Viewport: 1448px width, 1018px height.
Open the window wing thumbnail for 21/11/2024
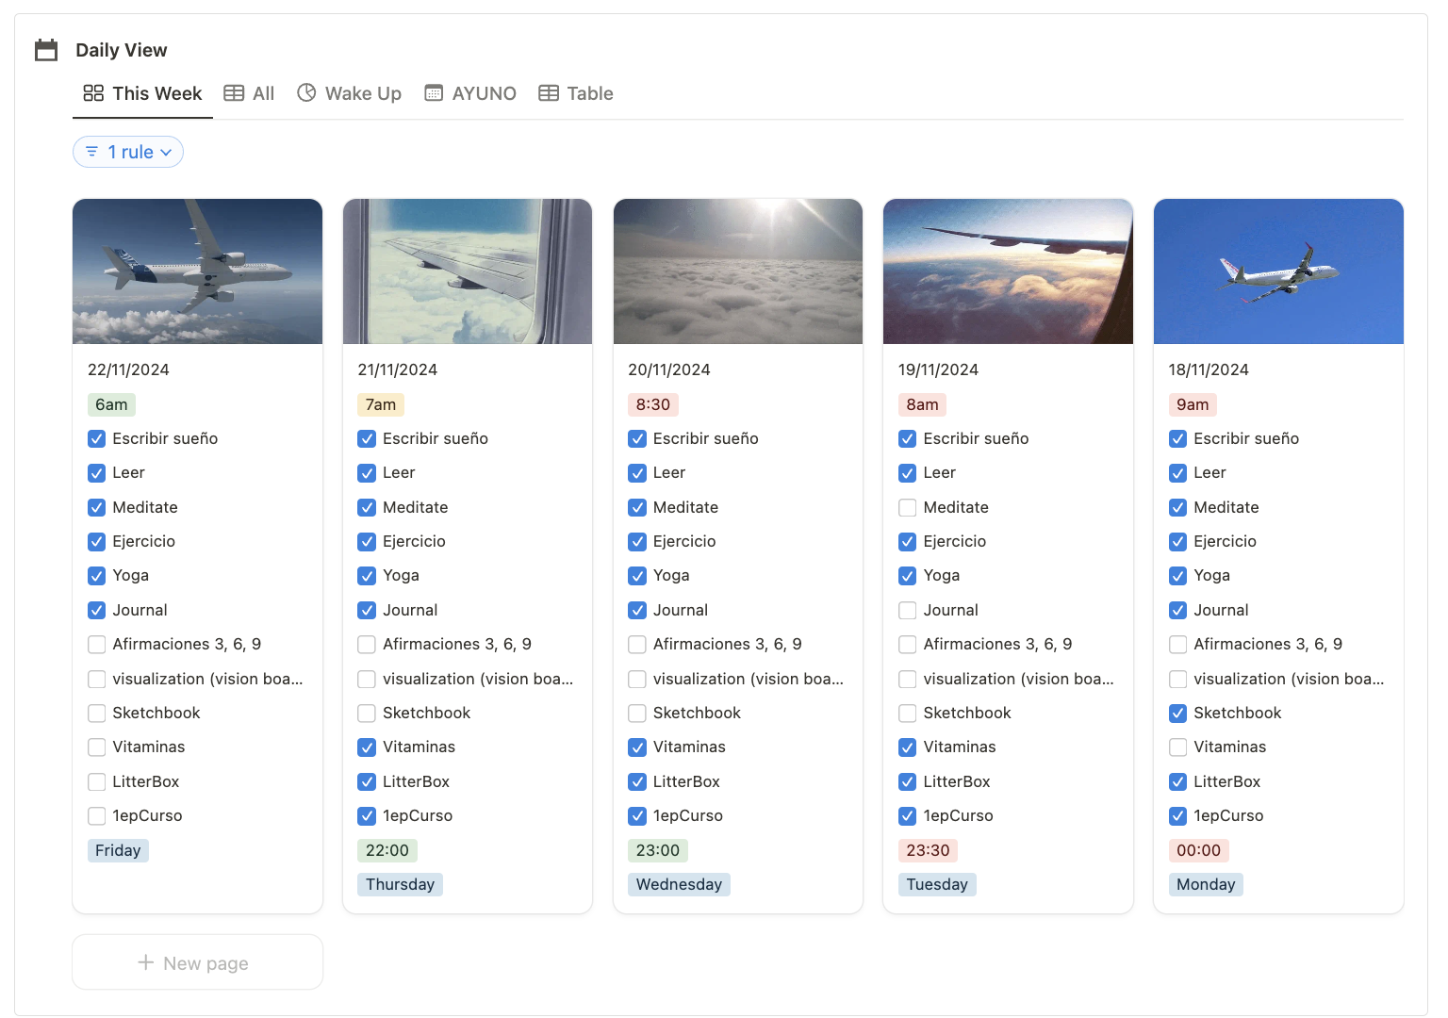[468, 271]
